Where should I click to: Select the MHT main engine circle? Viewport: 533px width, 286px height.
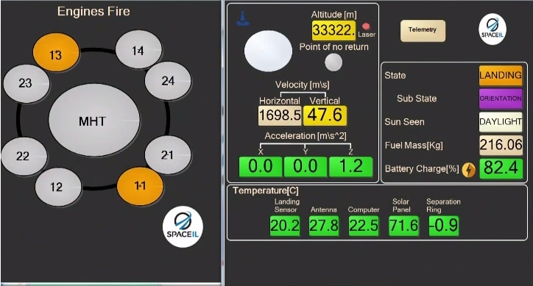pyautogui.click(x=94, y=121)
